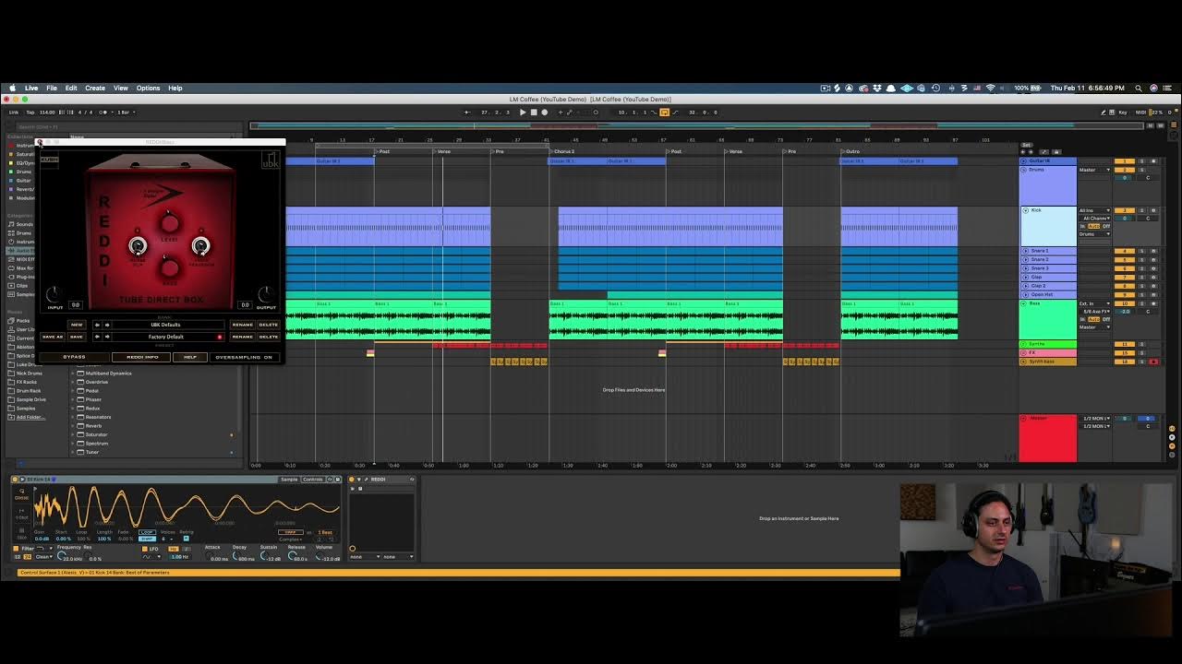This screenshot has height=664, width=1182.
Task: Select Drums category in browser
Action: (24, 233)
